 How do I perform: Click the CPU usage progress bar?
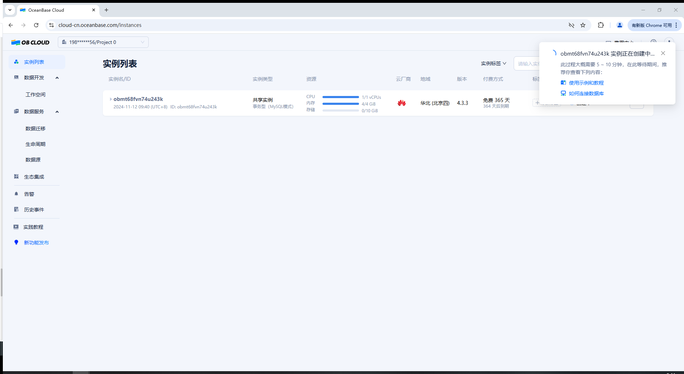341,97
